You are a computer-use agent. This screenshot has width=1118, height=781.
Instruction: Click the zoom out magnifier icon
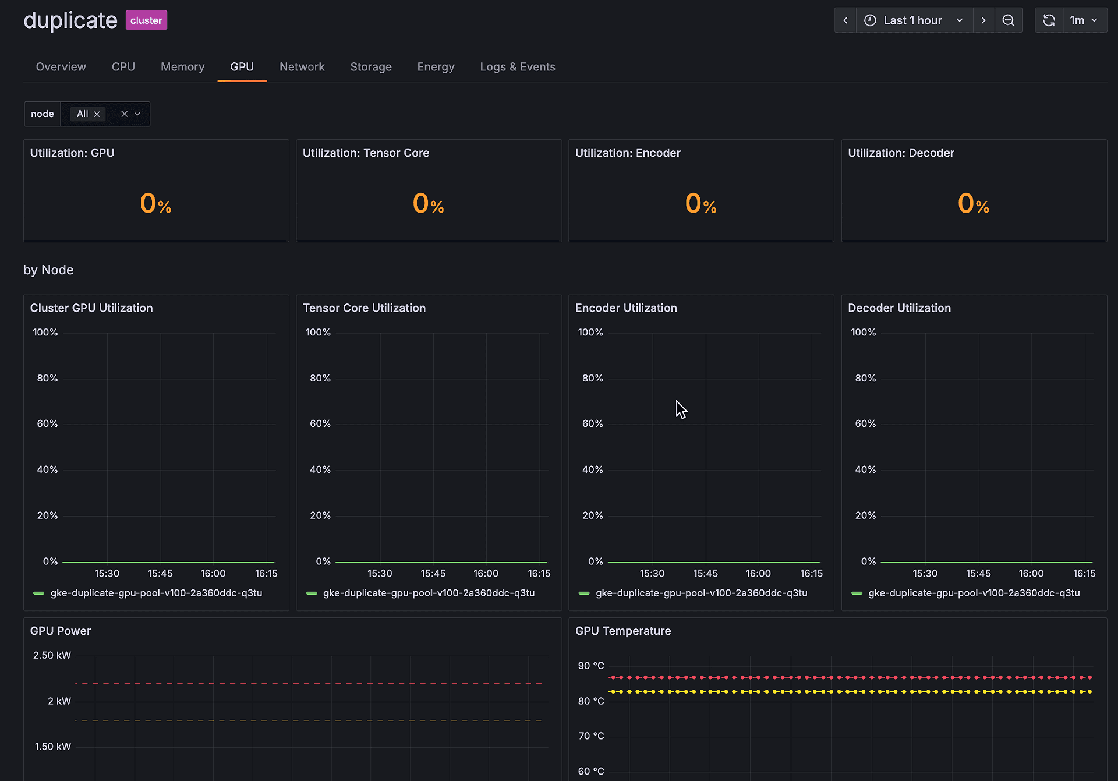[1009, 20]
